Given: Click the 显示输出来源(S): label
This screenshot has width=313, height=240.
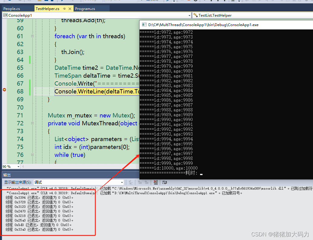Looking at the screenshot, I should 18,182.
